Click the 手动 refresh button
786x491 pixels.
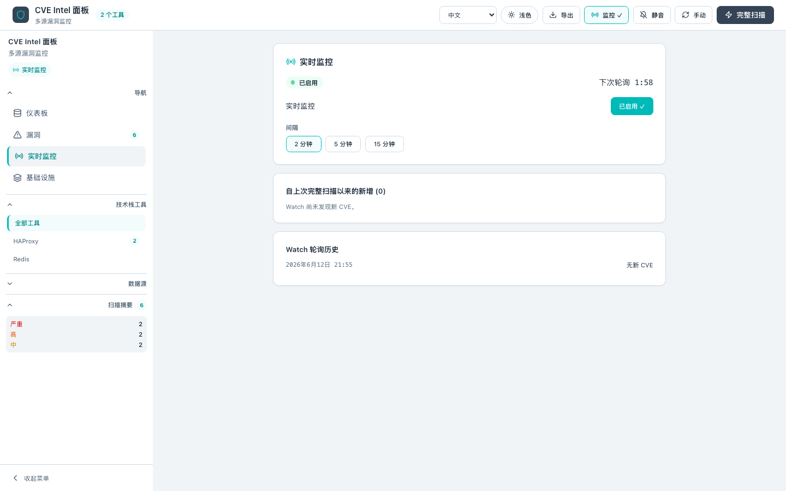693,15
